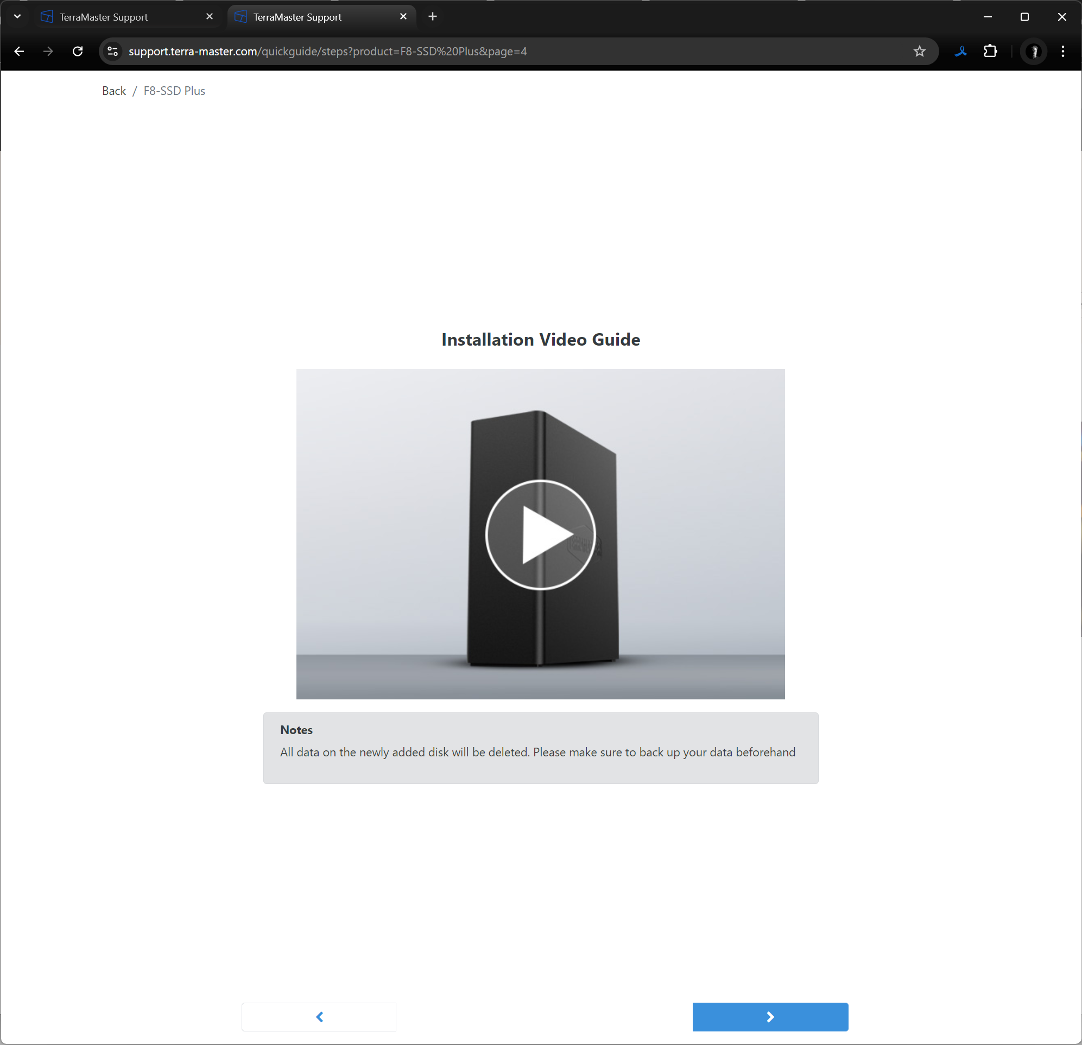The width and height of the screenshot is (1082, 1045).
Task: Go to the previous guide step
Action: point(319,1016)
